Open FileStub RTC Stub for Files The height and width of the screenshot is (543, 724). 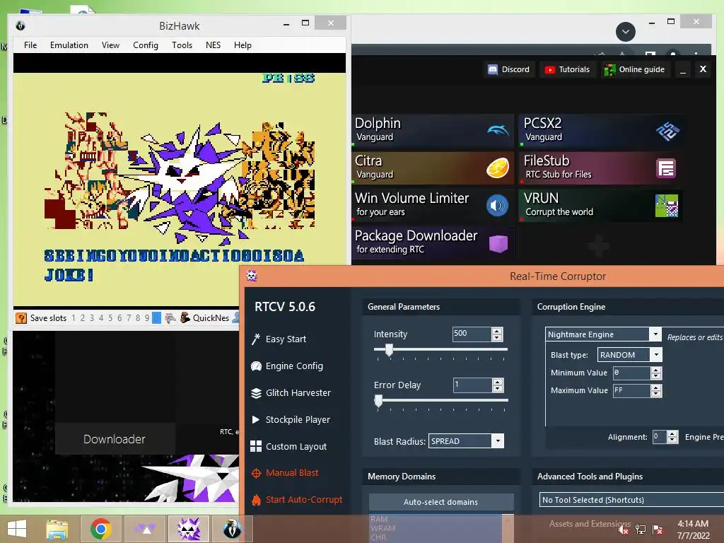click(600, 168)
